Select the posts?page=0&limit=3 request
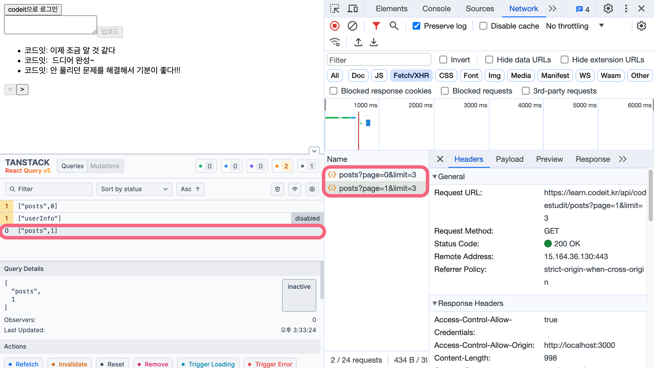 coord(378,175)
